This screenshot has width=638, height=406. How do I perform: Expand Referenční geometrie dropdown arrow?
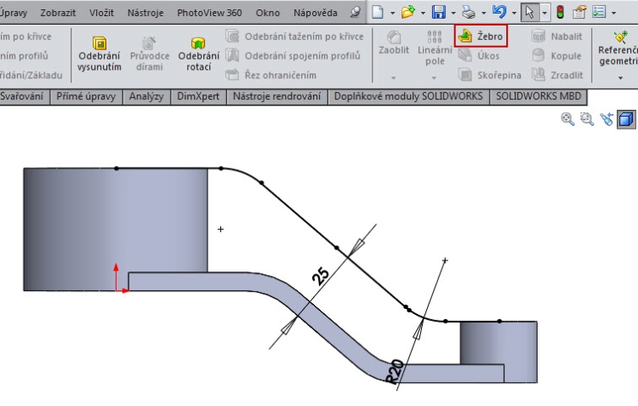[x=620, y=77]
